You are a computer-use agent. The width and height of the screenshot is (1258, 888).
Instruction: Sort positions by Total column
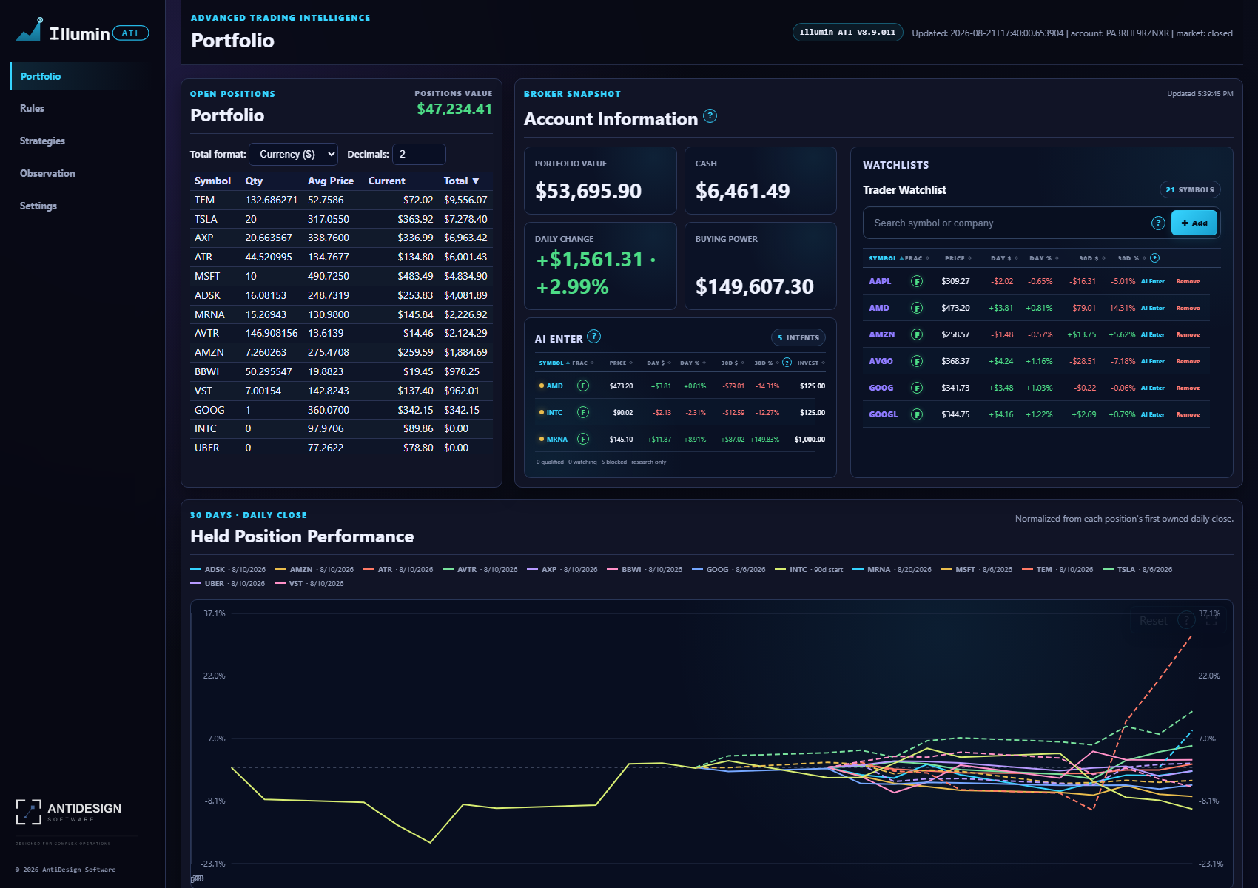coord(461,181)
